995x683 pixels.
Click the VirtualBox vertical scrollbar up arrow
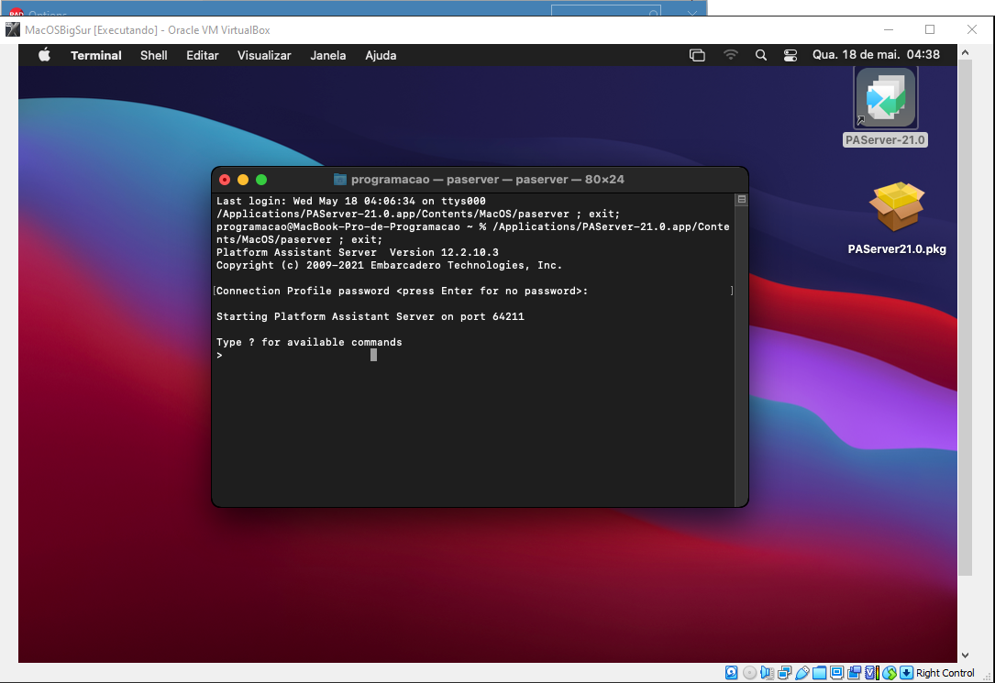(x=965, y=52)
